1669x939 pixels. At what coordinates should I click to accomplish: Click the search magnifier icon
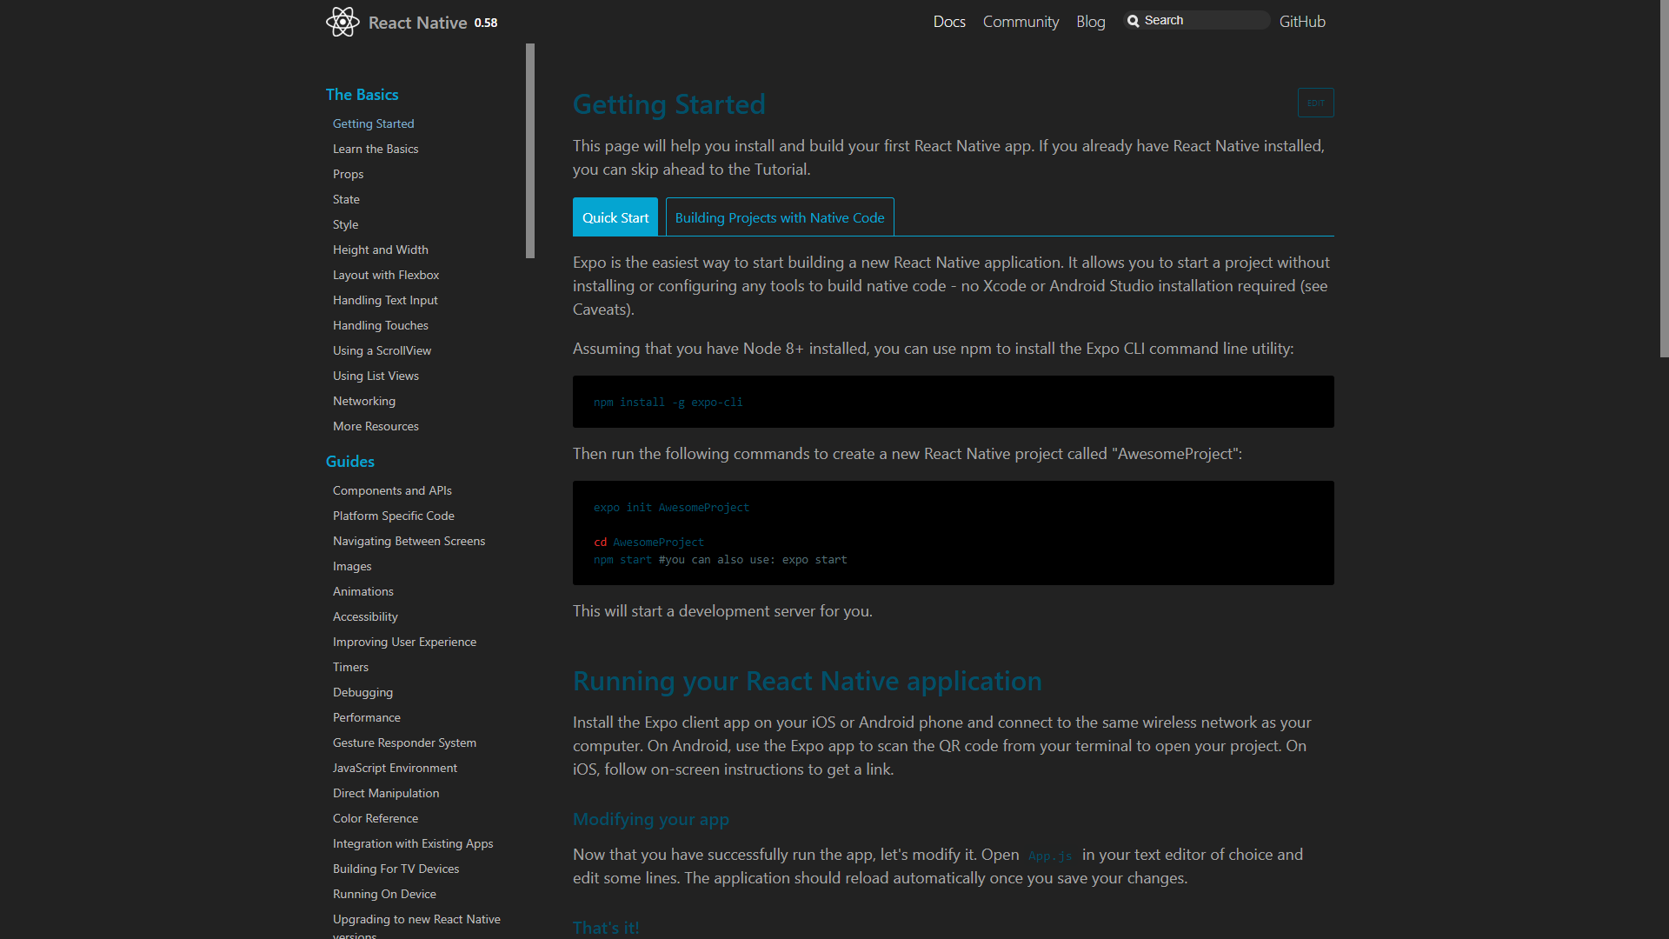point(1134,21)
